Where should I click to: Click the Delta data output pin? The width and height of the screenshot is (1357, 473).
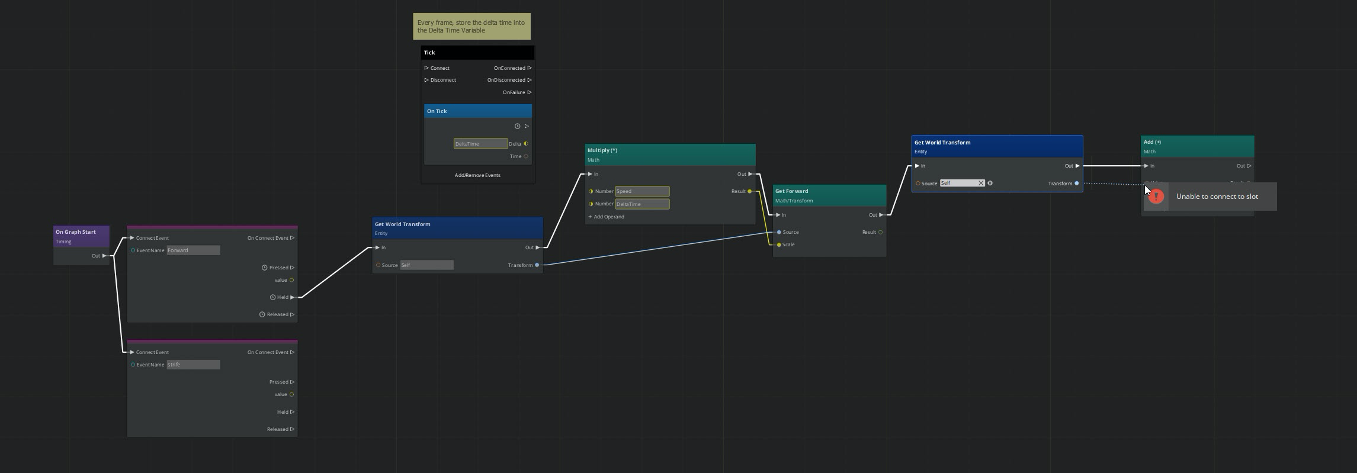526,144
